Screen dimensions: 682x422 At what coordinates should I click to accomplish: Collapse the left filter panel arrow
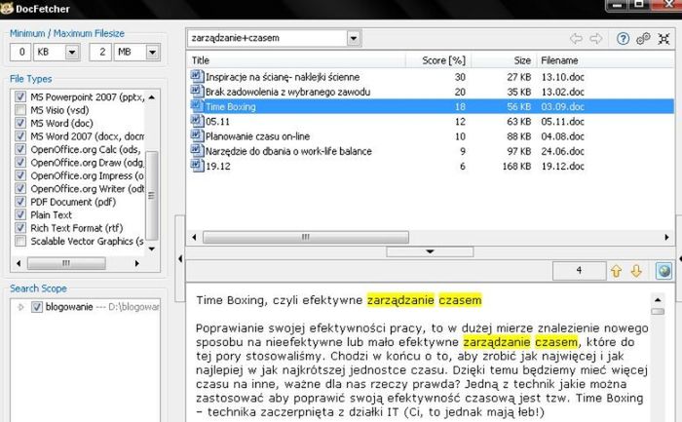pyautogui.click(x=180, y=259)
